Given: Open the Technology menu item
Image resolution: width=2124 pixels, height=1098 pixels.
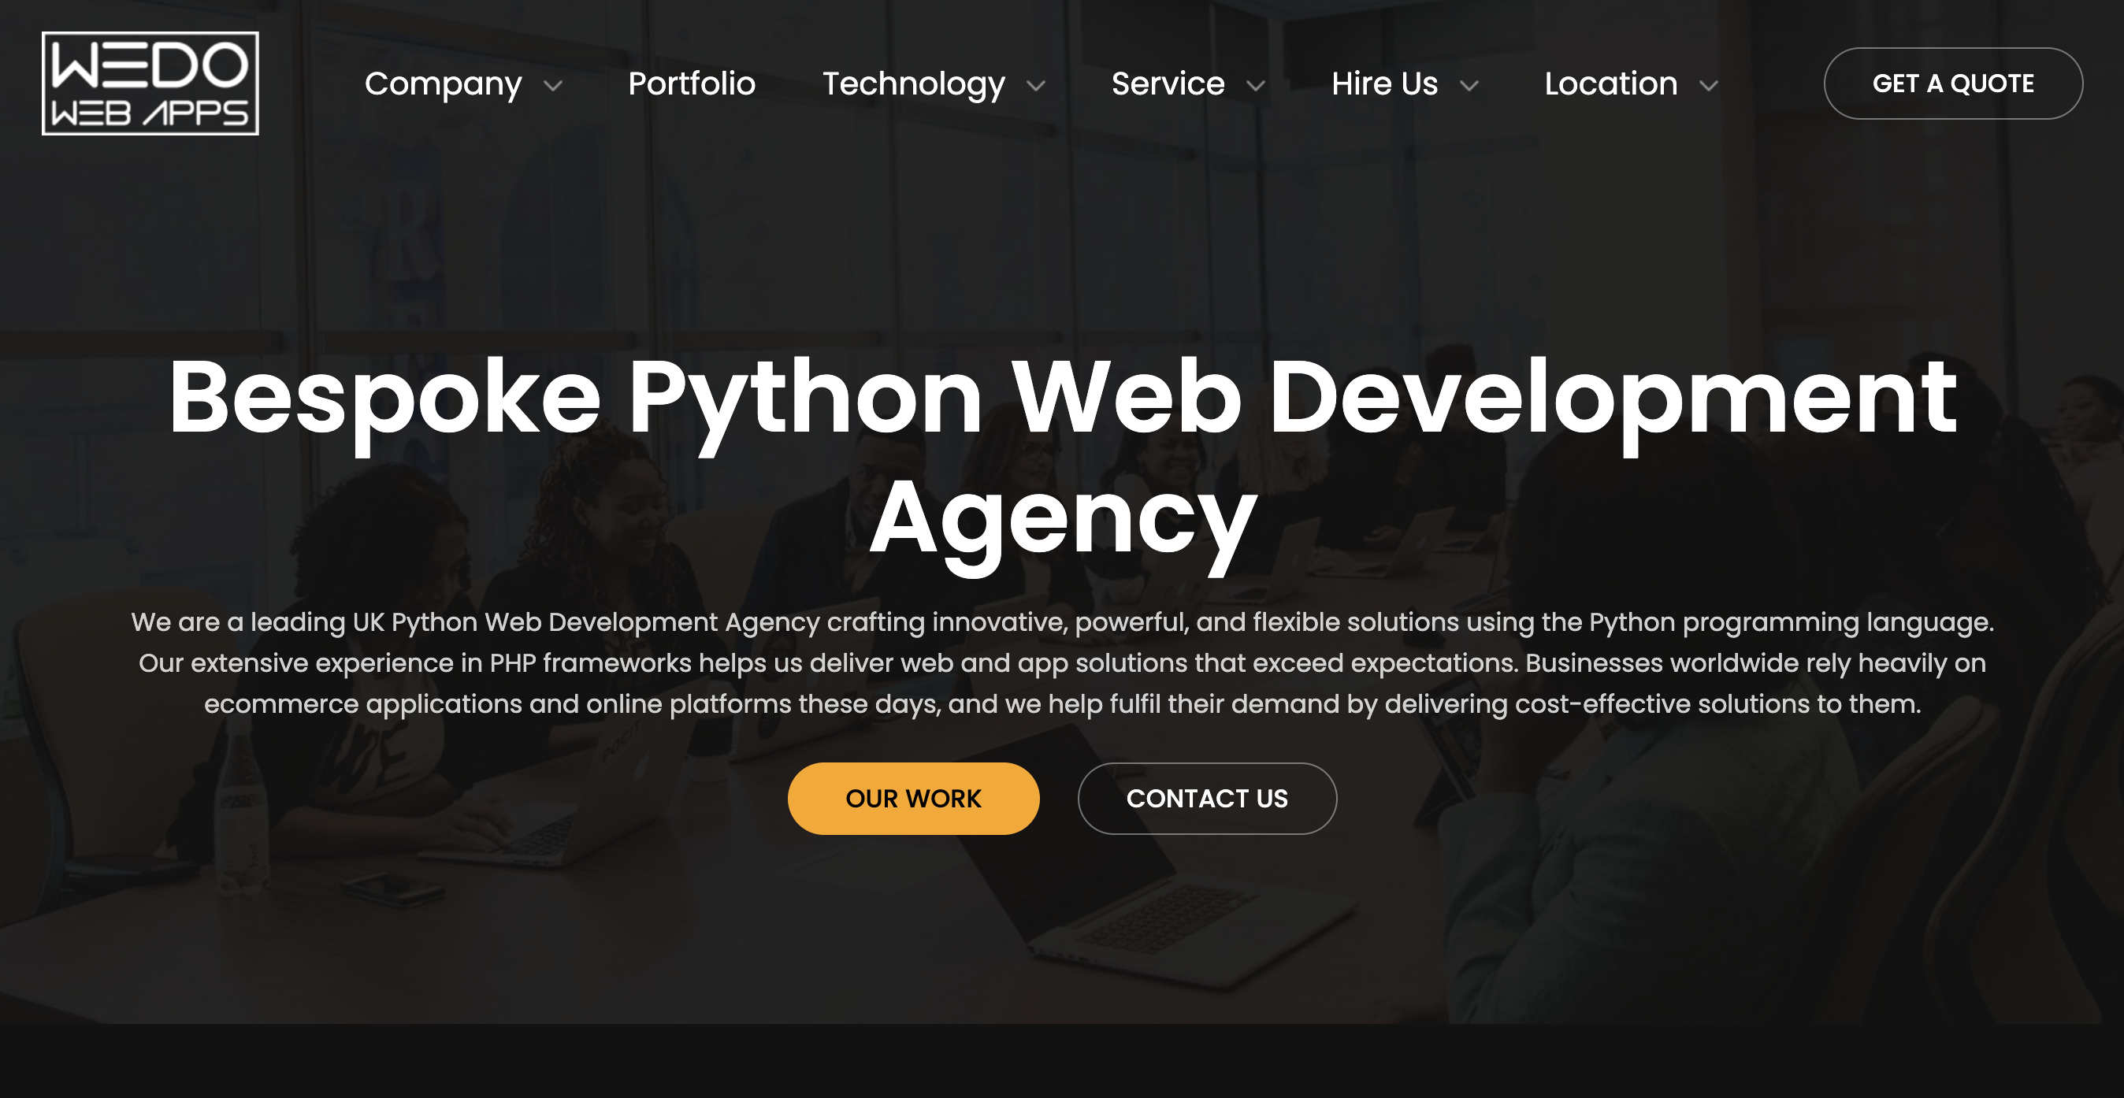Looking at the screenshot, I should 914,84.
